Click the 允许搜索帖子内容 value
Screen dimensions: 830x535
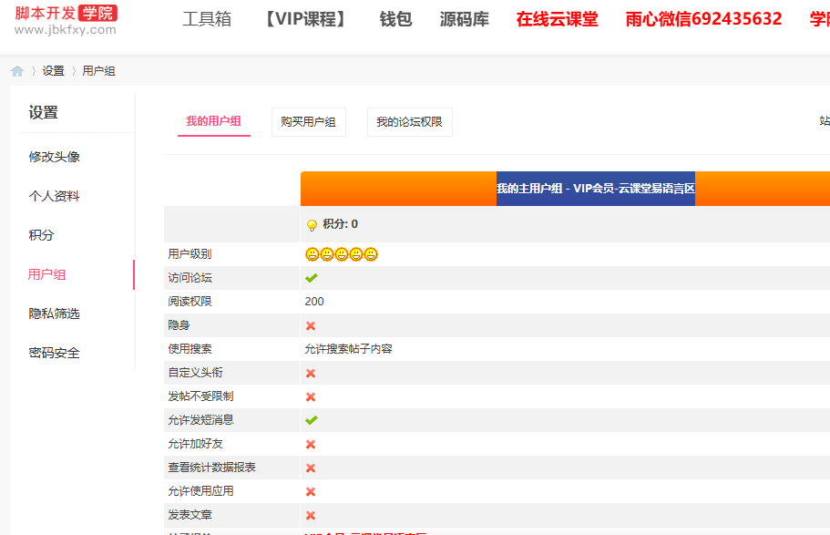(x=348, y=349)
